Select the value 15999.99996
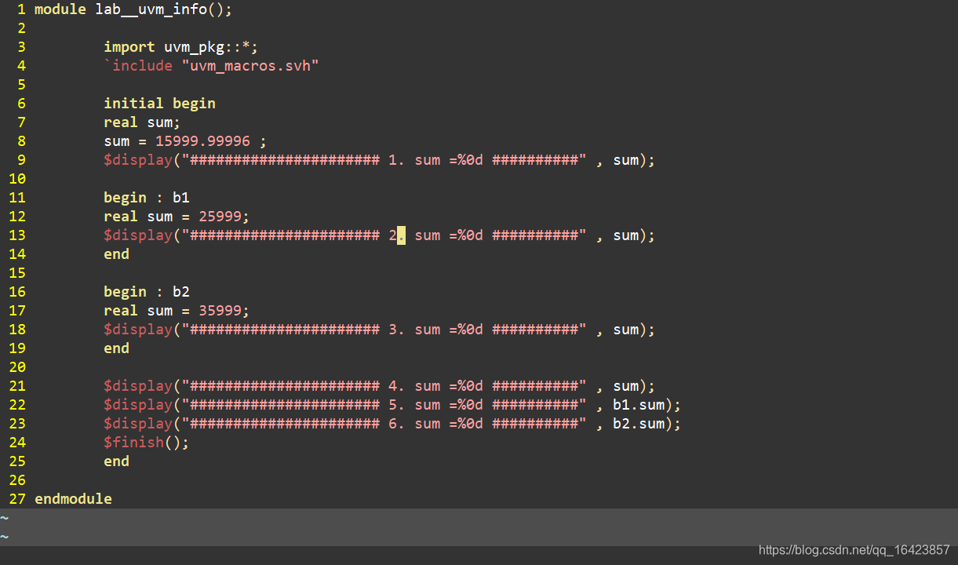This screenshot has height=565, width=958. [x=202, y=140]
